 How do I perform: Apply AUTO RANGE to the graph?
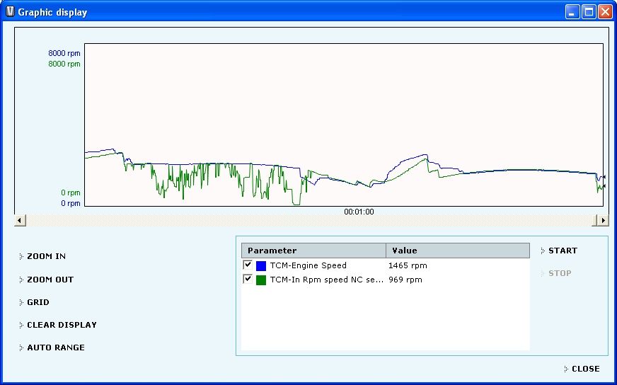55,347
